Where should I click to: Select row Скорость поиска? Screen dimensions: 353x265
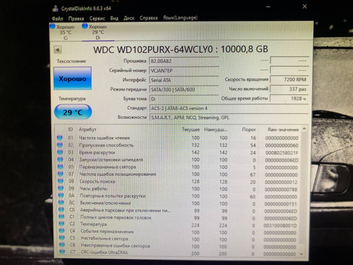(x=178, y=181)
